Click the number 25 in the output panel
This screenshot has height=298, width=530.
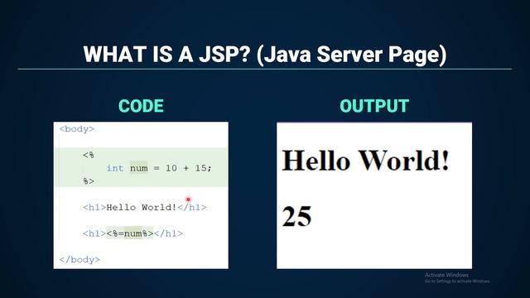(296, 216)
